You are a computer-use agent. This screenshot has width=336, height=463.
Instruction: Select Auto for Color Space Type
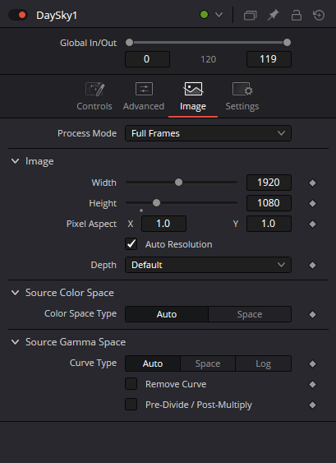(x=167, y=314)
